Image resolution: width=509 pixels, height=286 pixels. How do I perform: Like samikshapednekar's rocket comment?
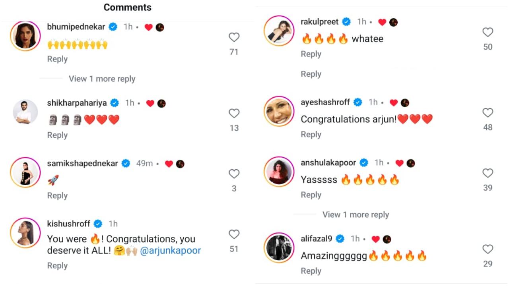click(x=234, y=174)
